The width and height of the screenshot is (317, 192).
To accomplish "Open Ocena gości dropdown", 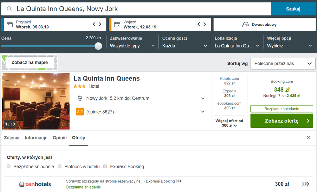I will click(185, 46).
